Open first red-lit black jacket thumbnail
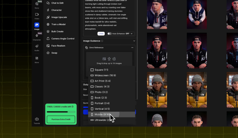The width and height of the screenshot is (238, 138). 157,50
